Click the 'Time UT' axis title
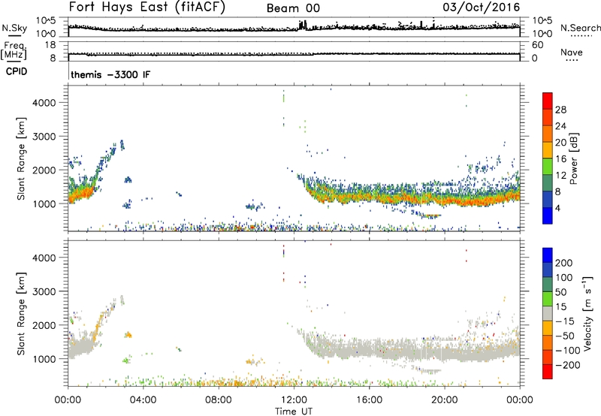The height and width of the screenshot is (416, 601). click(x=294, y=411)
